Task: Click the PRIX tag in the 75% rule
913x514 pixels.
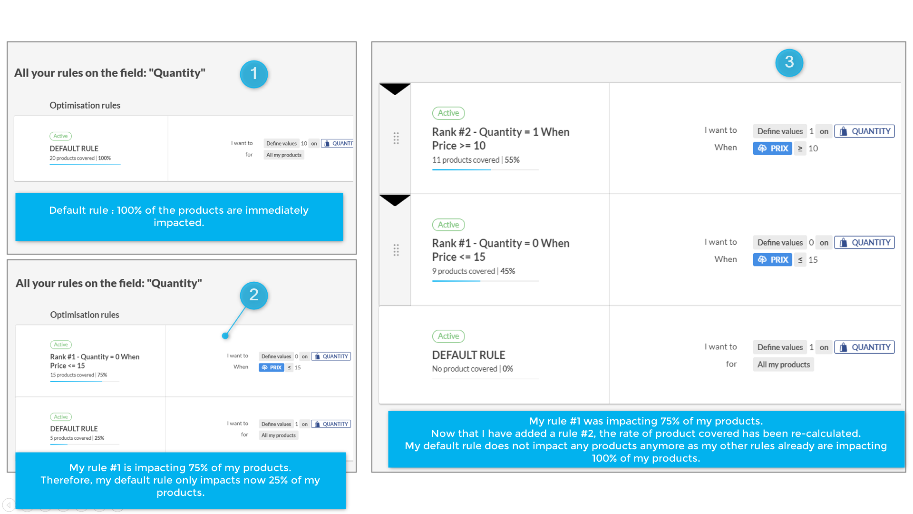Action: click(x=271, y=367)
